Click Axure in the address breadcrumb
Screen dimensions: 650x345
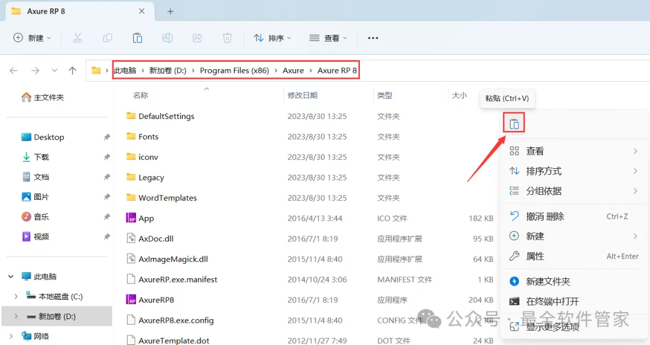click(x=293, y=71)
